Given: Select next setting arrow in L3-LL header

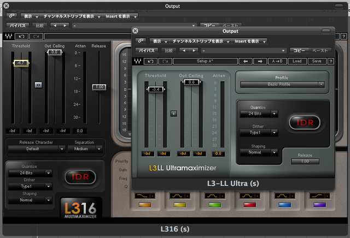Looking at the screenshot, I should coord(194,51).
